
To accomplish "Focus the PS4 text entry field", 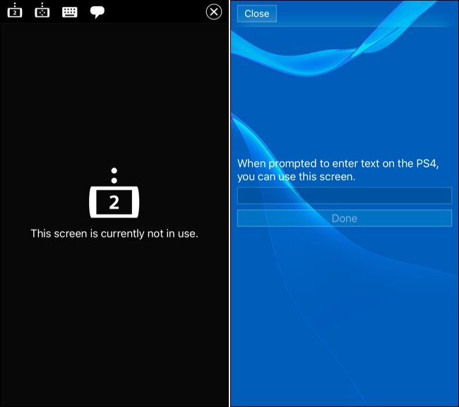I will coord(345,196).
